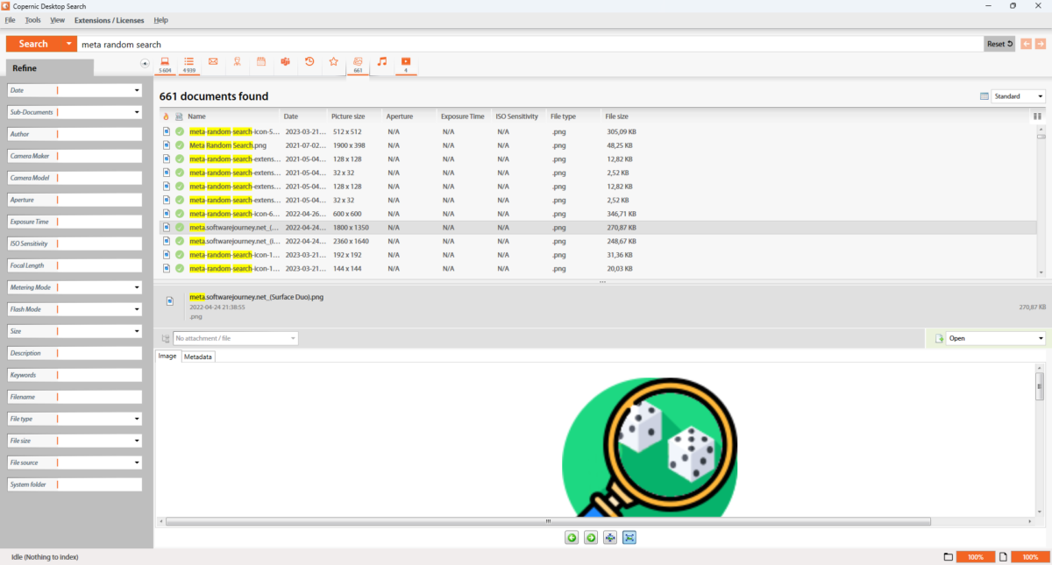This screenshot has width=1052, height=565.
Task: Open the Contacts search category
Action: coord(237,62)
